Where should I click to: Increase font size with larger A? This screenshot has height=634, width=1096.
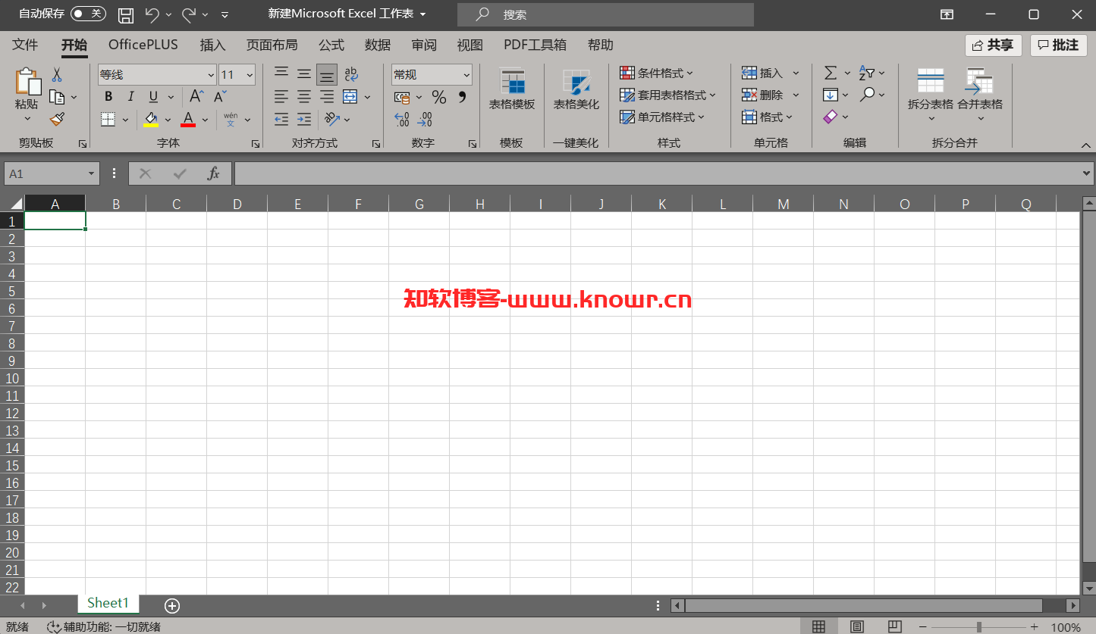coord(196,96)
